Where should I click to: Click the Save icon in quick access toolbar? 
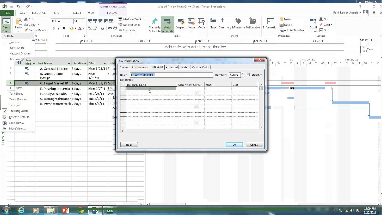11,6
